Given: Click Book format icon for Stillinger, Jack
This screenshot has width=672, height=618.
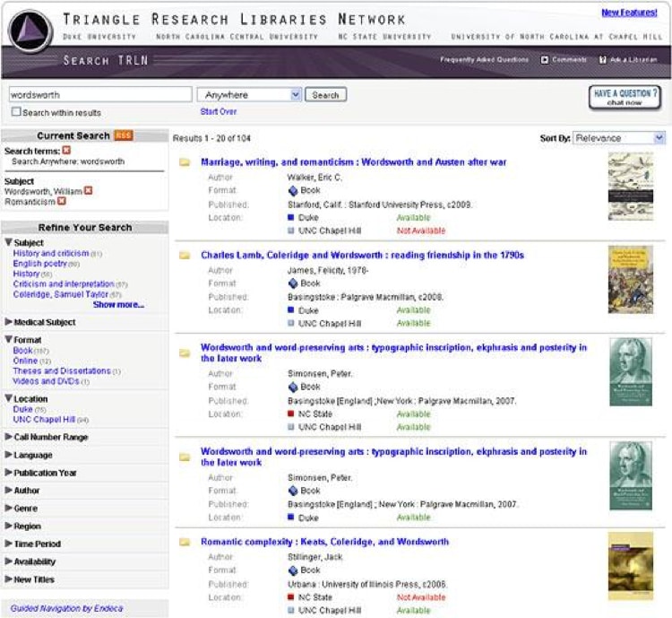Looking at the screenshot, I should [x=293, y=570].
